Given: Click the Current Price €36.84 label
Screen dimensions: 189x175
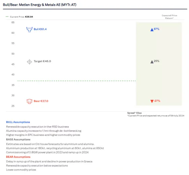Looking at the screenshot, I should pos(22,17).
